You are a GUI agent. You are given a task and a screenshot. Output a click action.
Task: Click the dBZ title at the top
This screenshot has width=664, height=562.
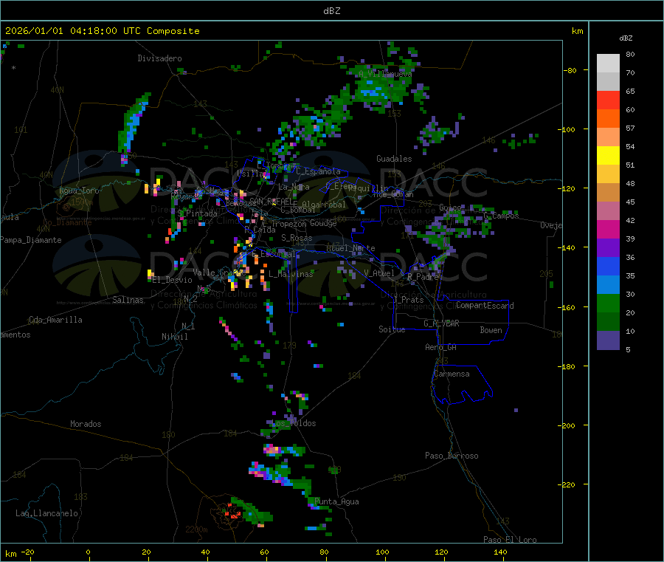[331, 11]
